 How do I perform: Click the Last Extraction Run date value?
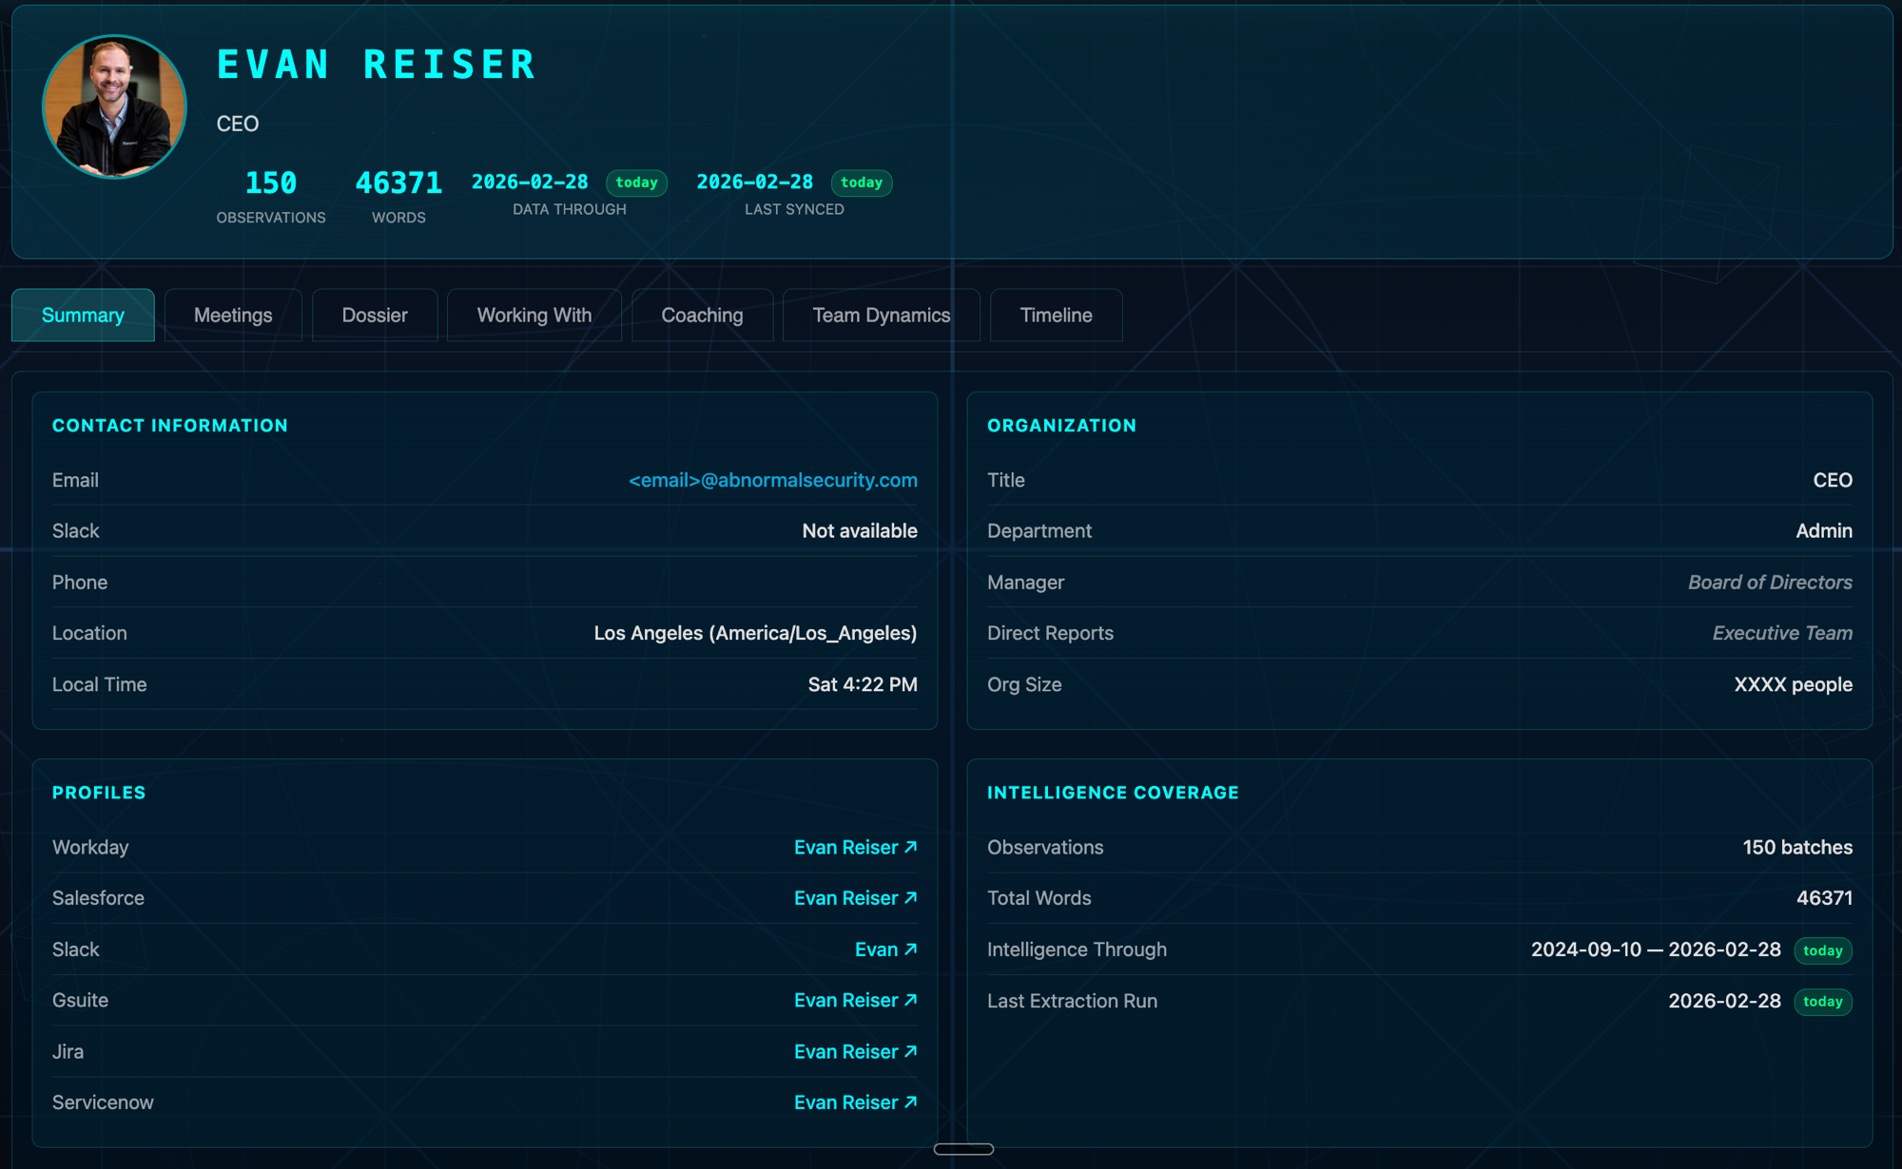click(x=1724, y=1001)
